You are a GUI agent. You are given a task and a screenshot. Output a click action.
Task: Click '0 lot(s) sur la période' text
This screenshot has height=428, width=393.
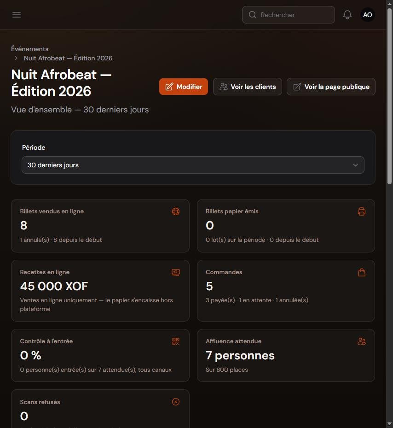[x=235, y=240]
